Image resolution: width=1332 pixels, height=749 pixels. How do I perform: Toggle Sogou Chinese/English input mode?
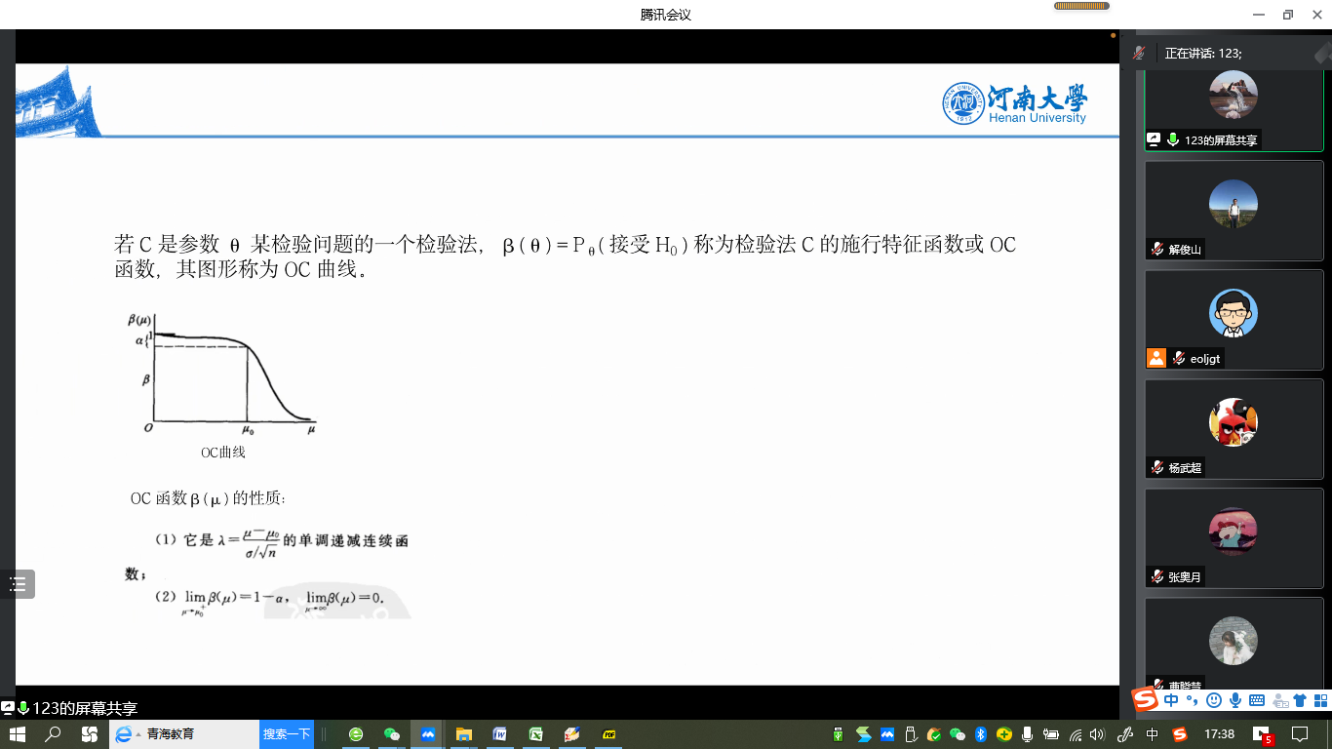pos(1171,700)
